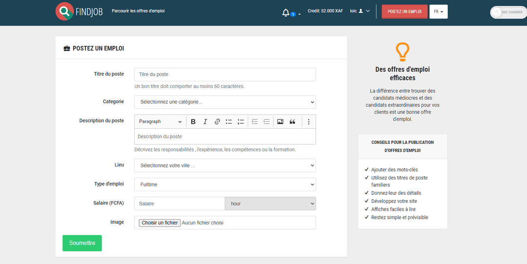Image resolution: width=527 pixels, height=264 pixels.
Task: Click the FindJob logo
Action: pyautogui.click(x=80, y=11)
